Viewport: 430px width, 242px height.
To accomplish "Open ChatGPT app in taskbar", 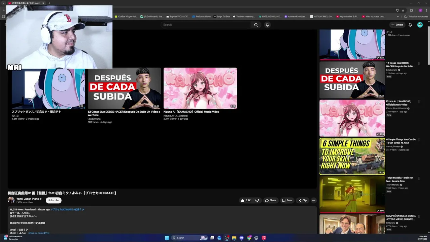I will (x=256, y=238).
